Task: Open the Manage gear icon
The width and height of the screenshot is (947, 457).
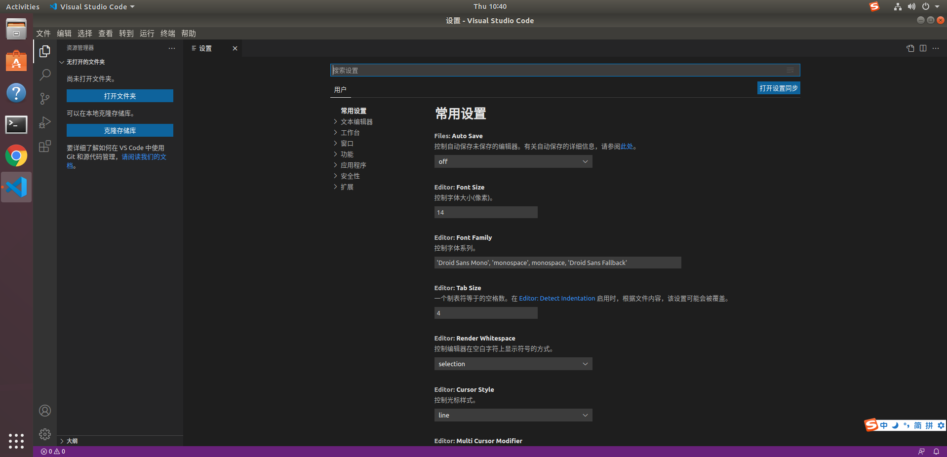Action: coord(45,434)
